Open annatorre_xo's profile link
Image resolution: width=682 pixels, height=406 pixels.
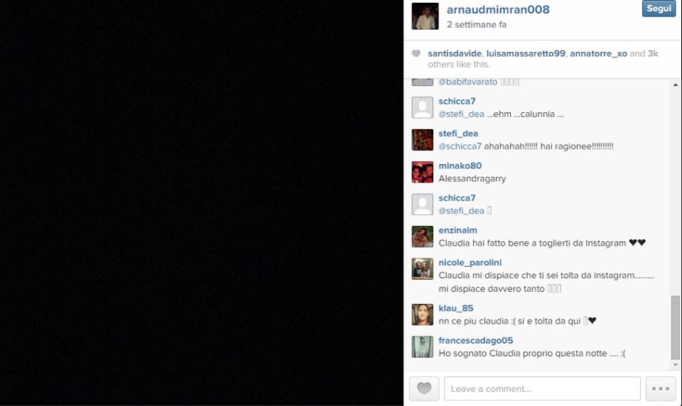[598, 53]
